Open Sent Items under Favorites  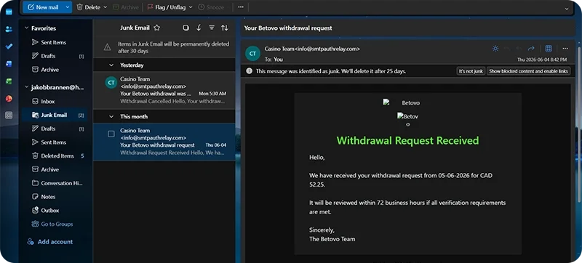pos(53,42)
